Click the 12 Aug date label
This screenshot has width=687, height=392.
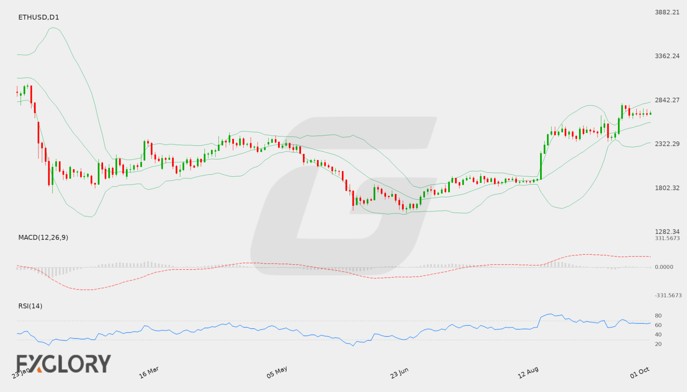(528, 372)
